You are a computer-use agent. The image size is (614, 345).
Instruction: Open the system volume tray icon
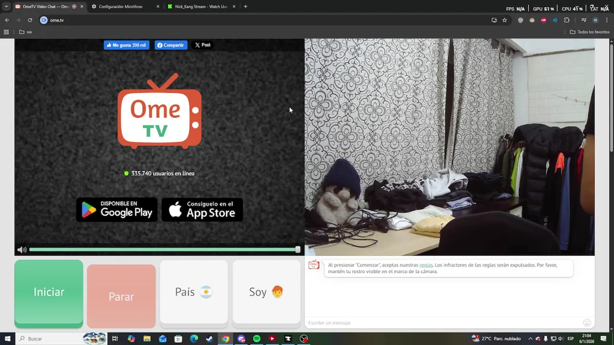(561, 339)
